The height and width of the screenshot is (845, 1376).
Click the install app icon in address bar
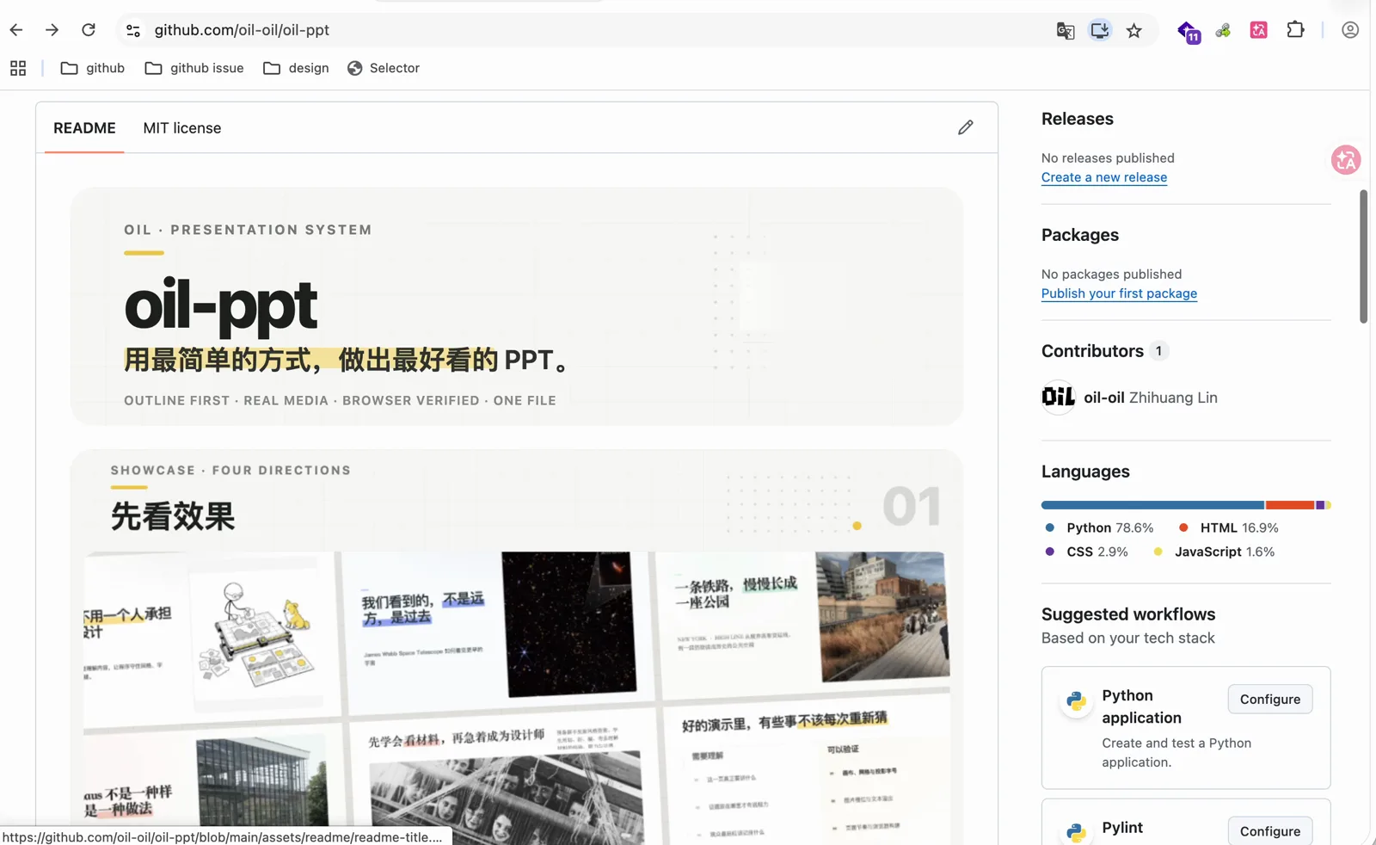1100,30
